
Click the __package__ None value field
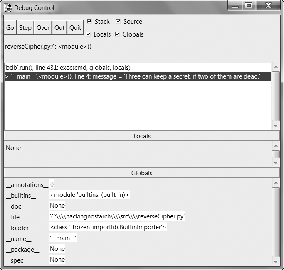57,249
